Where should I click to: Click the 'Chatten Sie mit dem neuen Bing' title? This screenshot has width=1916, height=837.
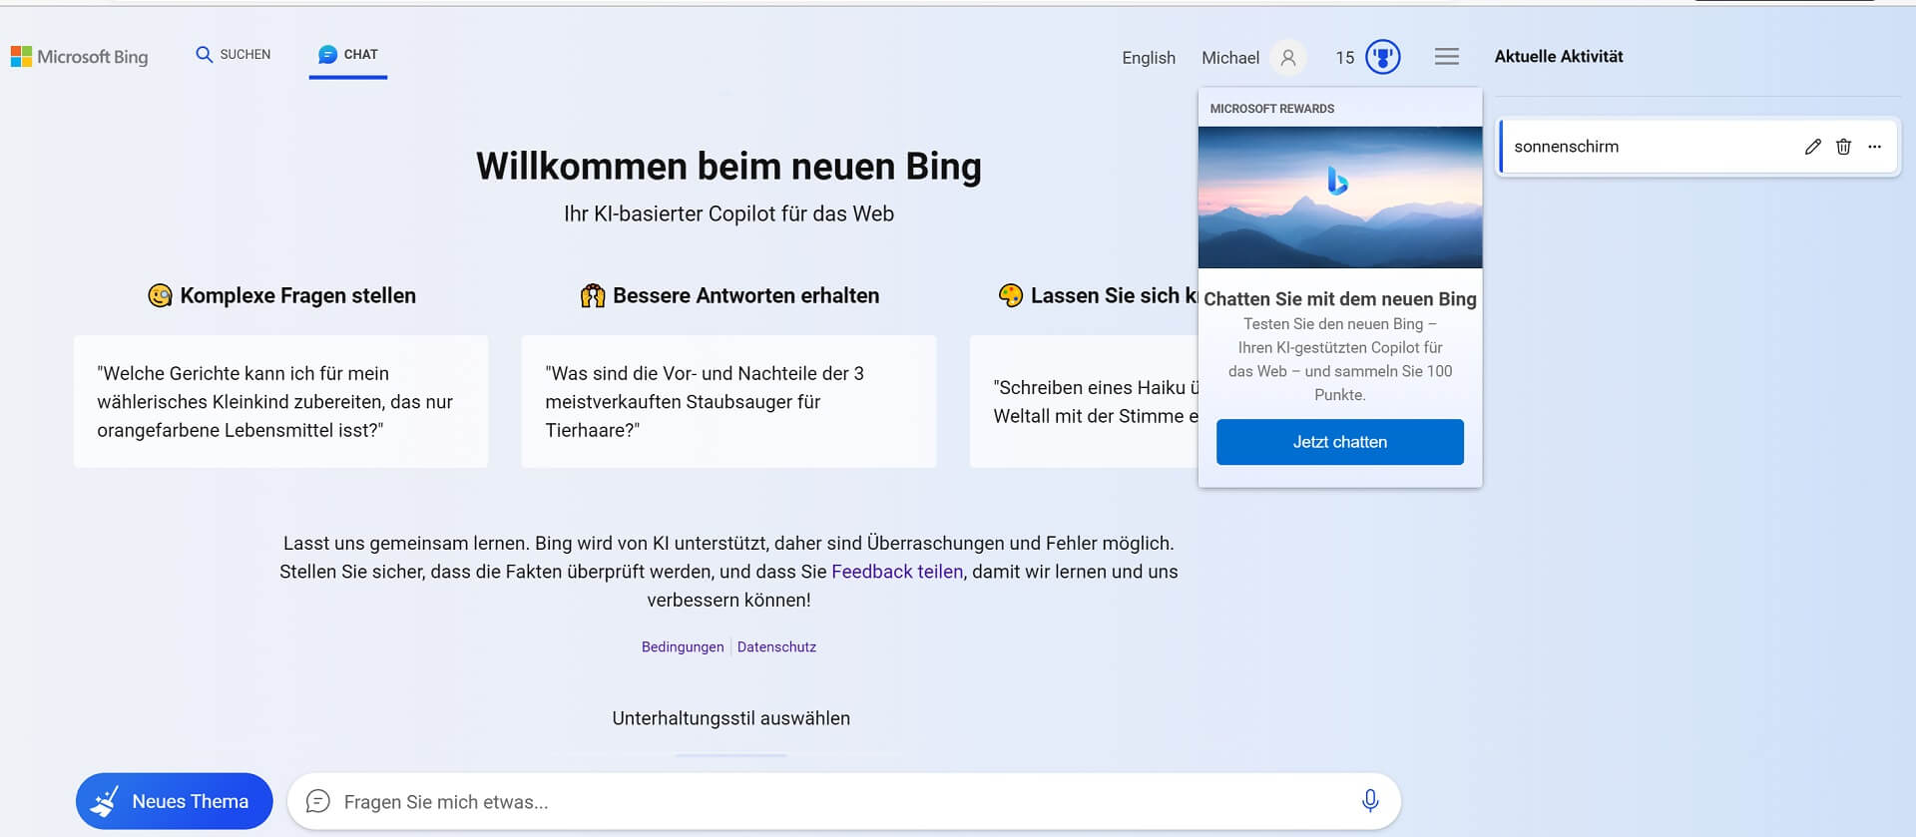click(x=1340, y=299)
